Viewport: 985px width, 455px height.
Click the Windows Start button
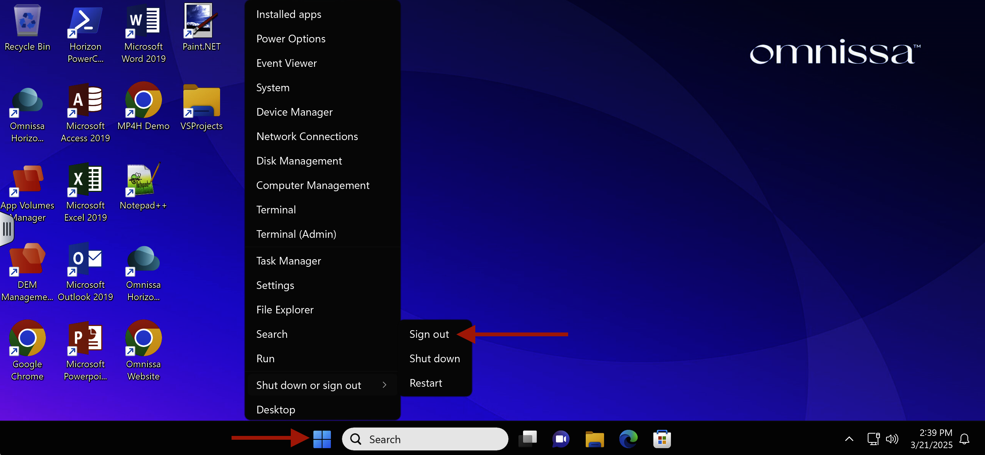point(322,439)
